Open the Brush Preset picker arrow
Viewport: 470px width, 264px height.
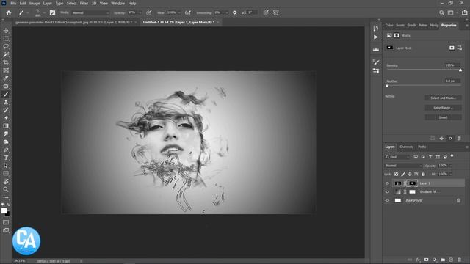click(x=44, y=13)
